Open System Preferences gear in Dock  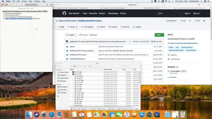pos(149,115)
